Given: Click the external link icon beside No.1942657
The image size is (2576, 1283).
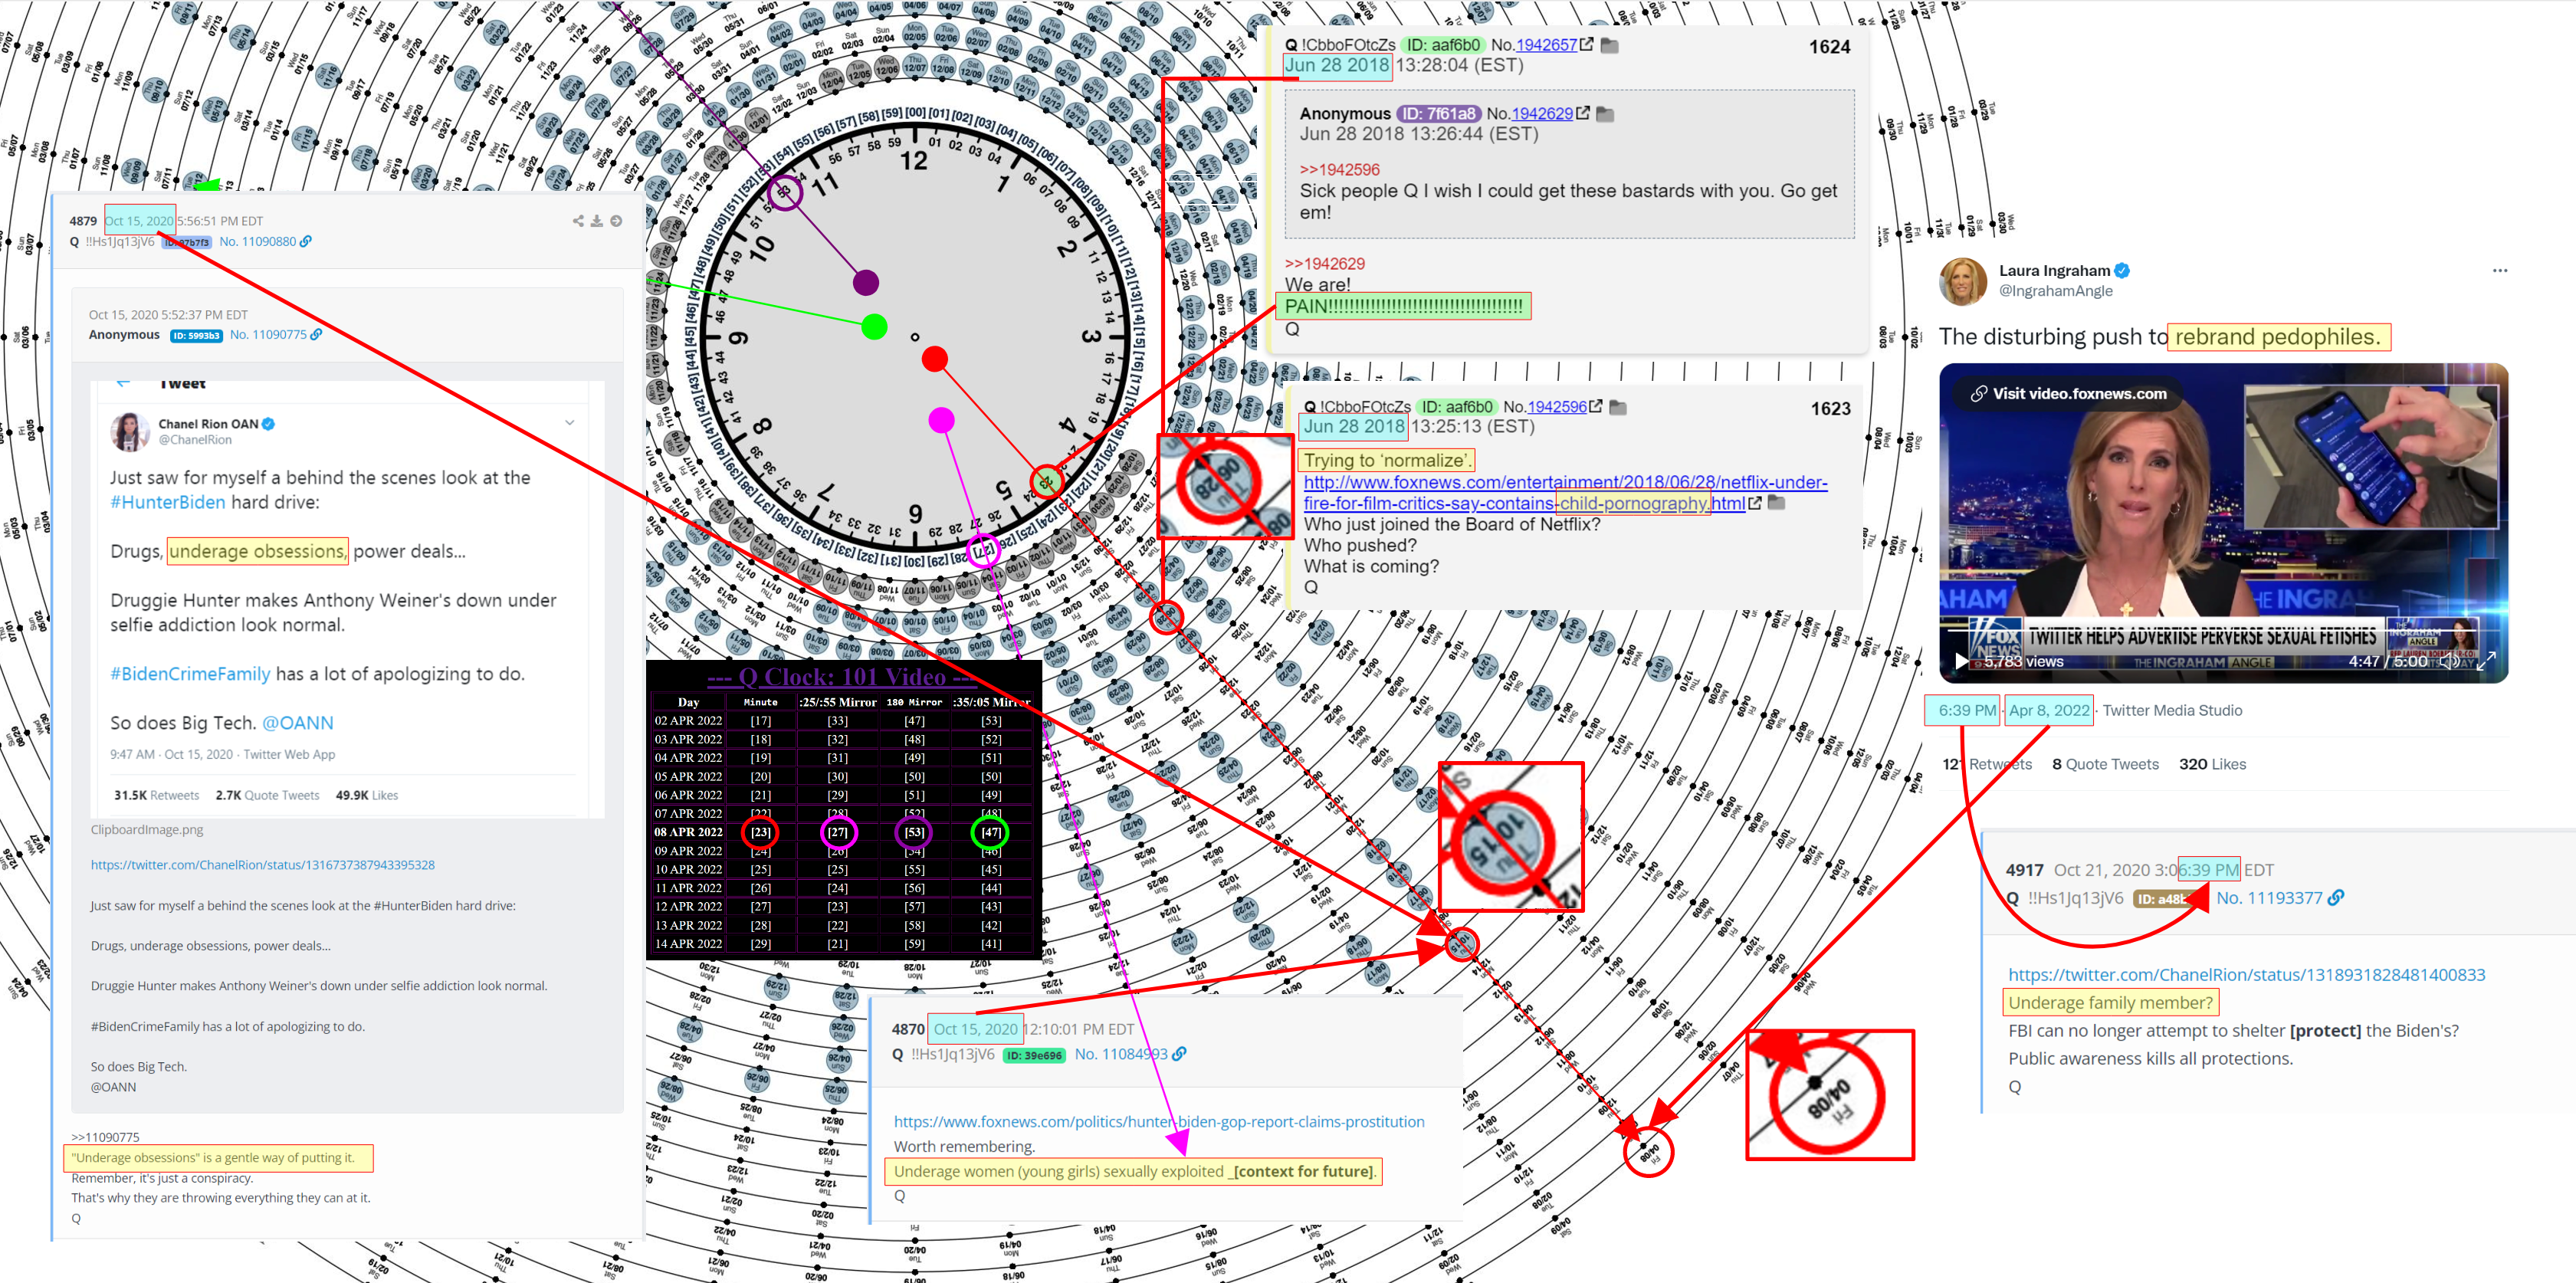Looking at the screenshot, I should click(x=1586, y=45).
